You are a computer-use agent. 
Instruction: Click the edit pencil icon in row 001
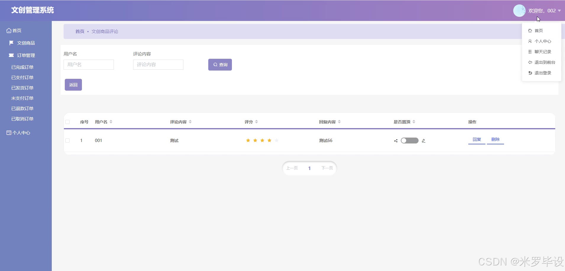click(x=424, y=141)
